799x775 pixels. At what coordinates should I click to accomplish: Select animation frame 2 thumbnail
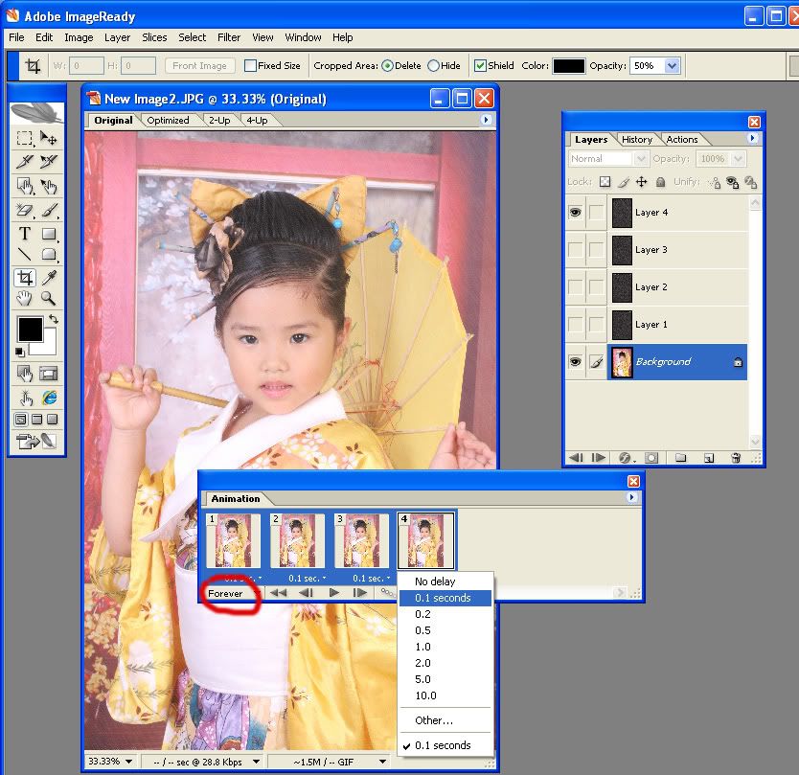(x=296, y=541)
